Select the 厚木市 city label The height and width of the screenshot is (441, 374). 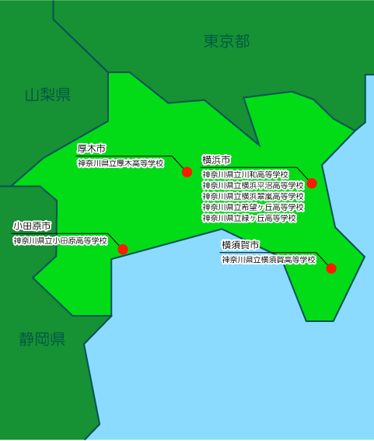coord(92,149)
